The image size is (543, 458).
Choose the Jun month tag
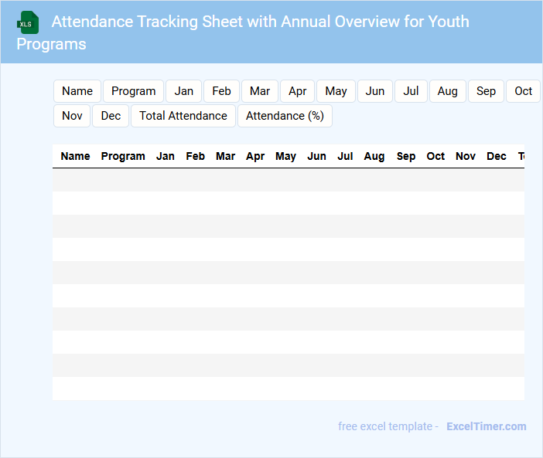375,91
